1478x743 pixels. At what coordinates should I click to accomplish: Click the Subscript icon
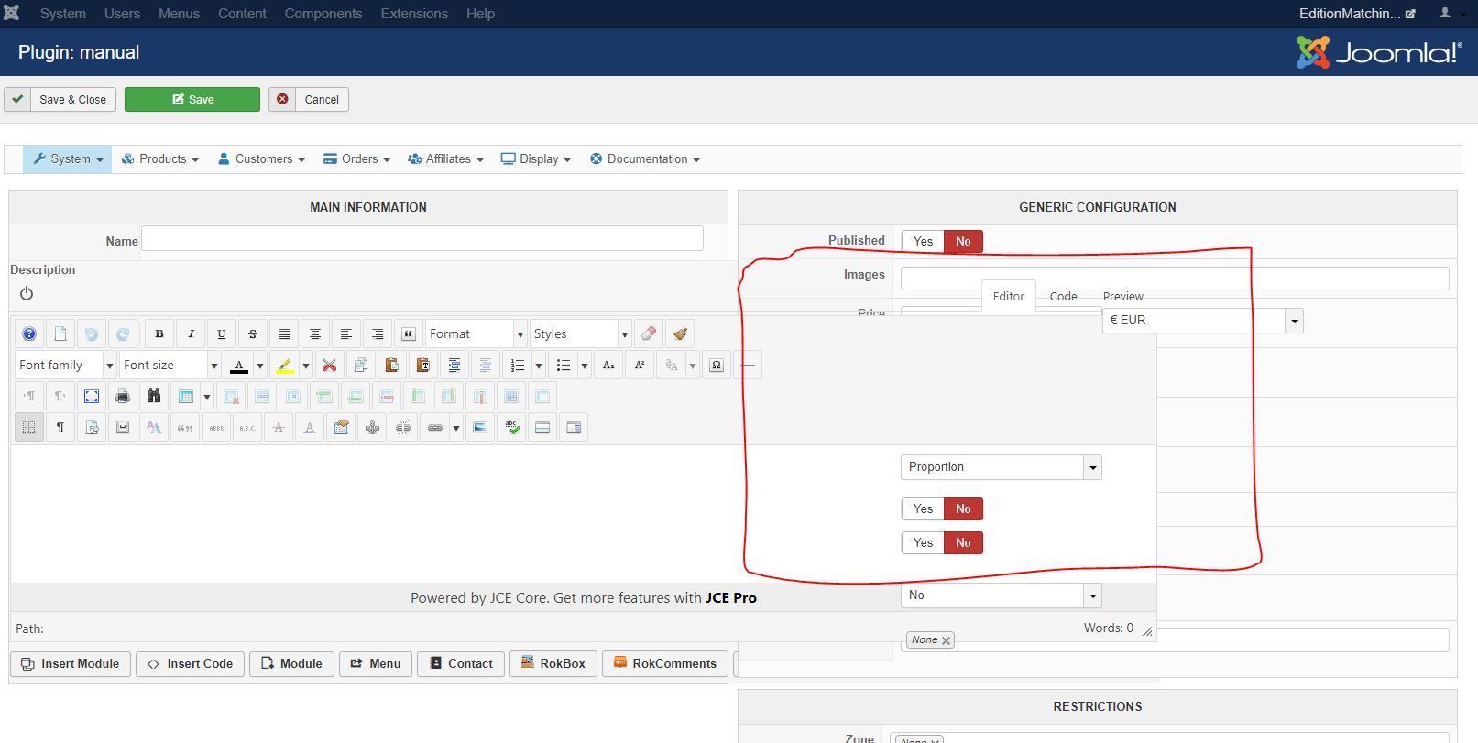(608, 365)
